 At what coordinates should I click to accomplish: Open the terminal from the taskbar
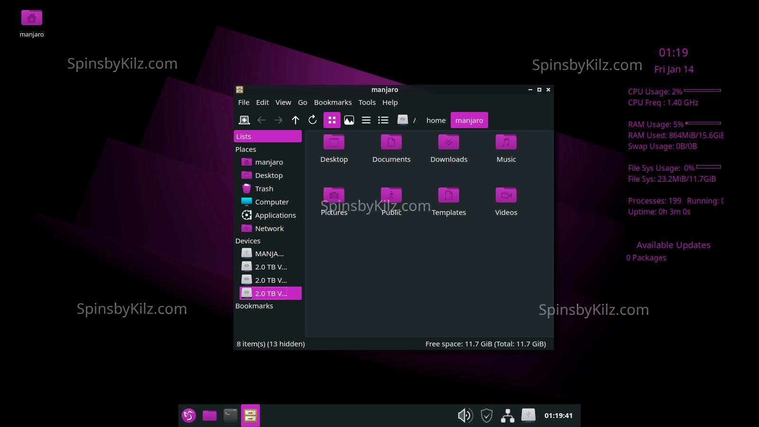pyautogui.click(x=231, y=416)
